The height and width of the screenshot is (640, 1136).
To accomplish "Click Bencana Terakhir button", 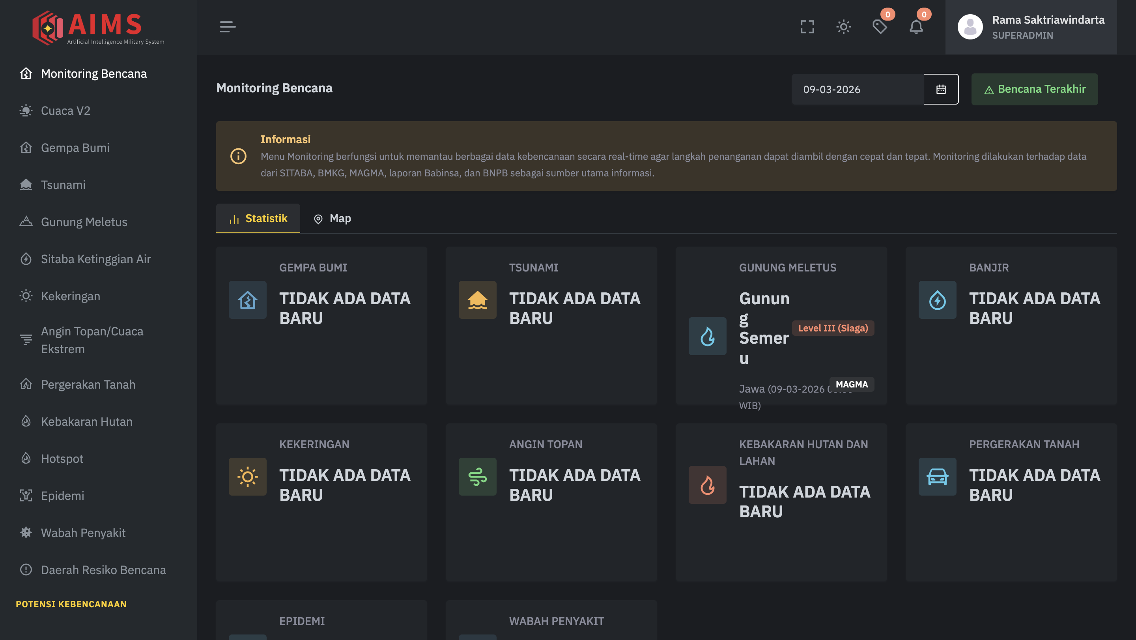I will point(1034,89).
